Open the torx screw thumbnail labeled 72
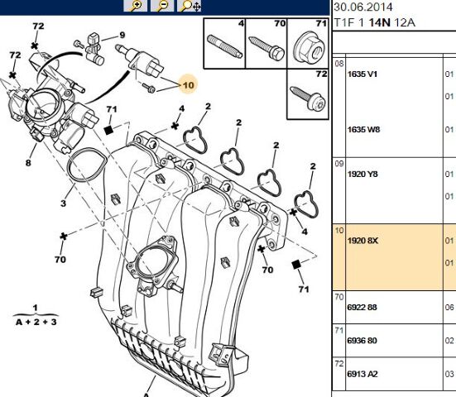The width and height of the screenshot is (456, 397). tap(308, 94)
